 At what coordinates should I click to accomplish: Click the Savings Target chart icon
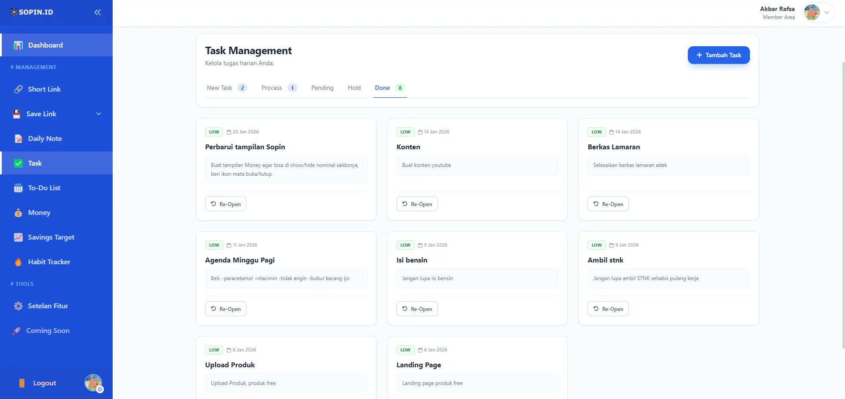18,237
